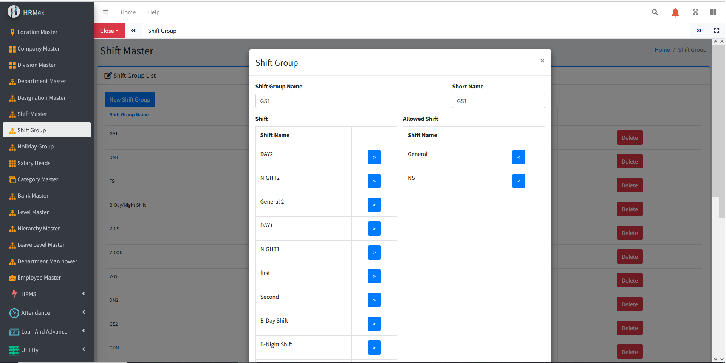
Task: Open the red Close dropdown
Action: [x=109, y=31]
